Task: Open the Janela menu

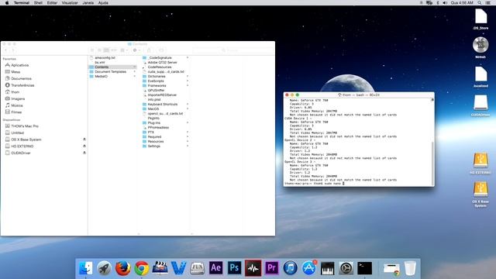Action: coord(88,3)
